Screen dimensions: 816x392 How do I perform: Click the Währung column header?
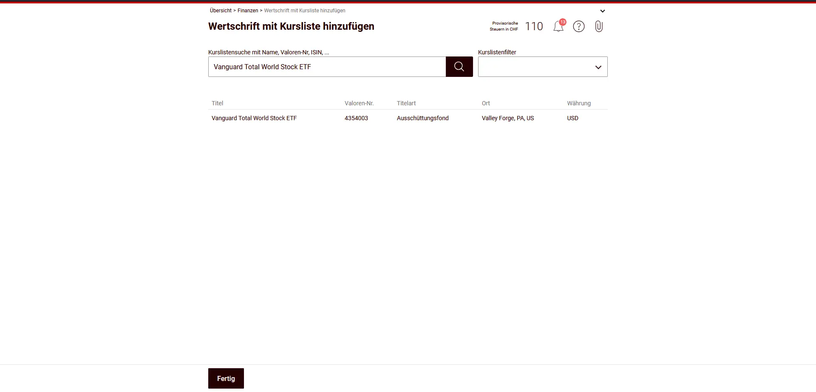[578, 103]
